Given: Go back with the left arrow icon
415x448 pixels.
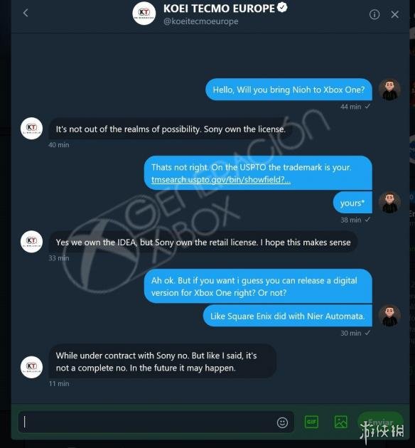Looking at the screenshot, I should 26,13.
